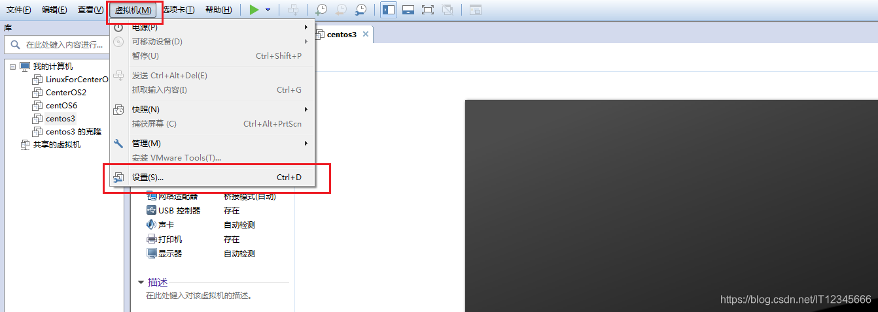The height and width of the screenshot is (312, 878).
Task: Click the revert to snapshot toolbar icon
Action: pos(341,10)
